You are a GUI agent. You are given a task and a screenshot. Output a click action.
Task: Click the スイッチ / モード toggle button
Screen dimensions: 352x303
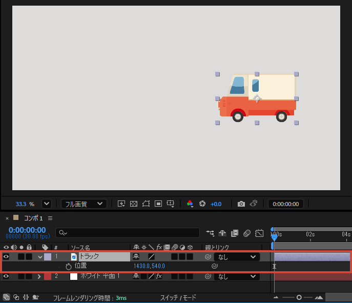[178, 297]
